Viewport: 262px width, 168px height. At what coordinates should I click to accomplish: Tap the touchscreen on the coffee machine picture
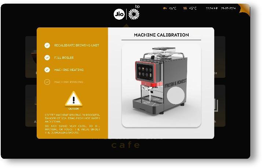point(143,72)
